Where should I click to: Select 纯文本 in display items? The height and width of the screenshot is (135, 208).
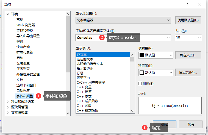[x=103, y=55]
